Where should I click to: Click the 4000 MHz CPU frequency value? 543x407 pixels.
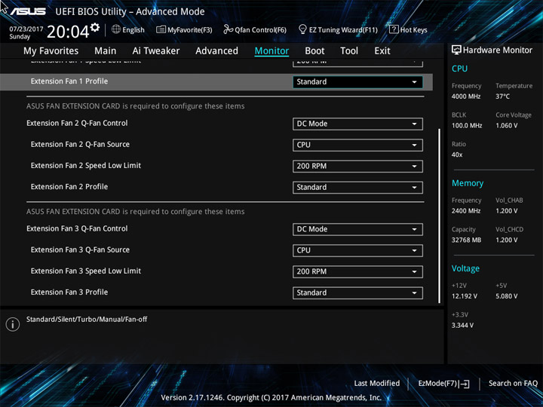[466, 96]
